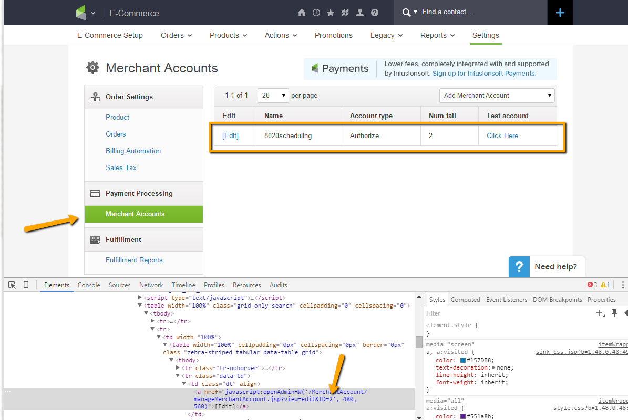Open the Promotions menu item

[x=334, y=35]
